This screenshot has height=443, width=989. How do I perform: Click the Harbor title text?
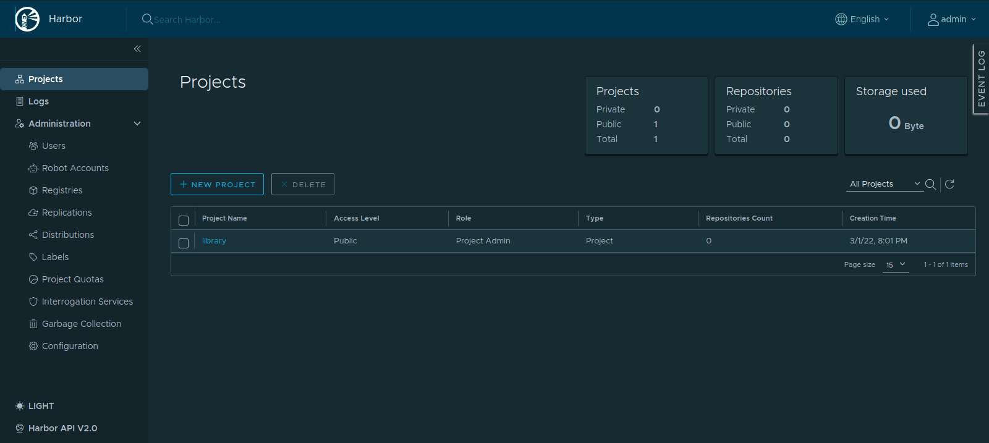pyautogui.click(x=66, y=19)
